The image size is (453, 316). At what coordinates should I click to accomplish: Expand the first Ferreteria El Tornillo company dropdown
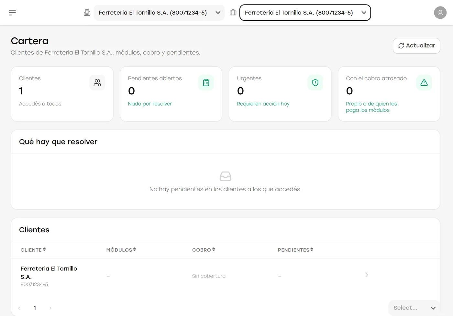(159, 13)
